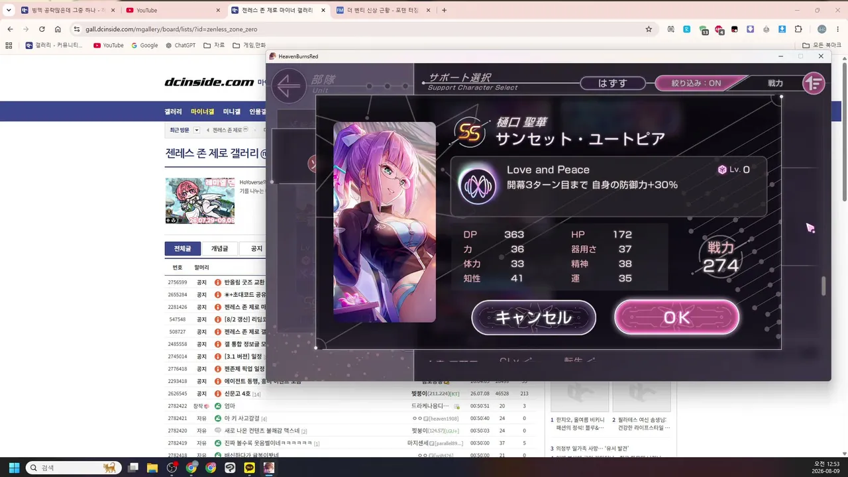Click the 運 35 stat row

(x=602, y=278)
